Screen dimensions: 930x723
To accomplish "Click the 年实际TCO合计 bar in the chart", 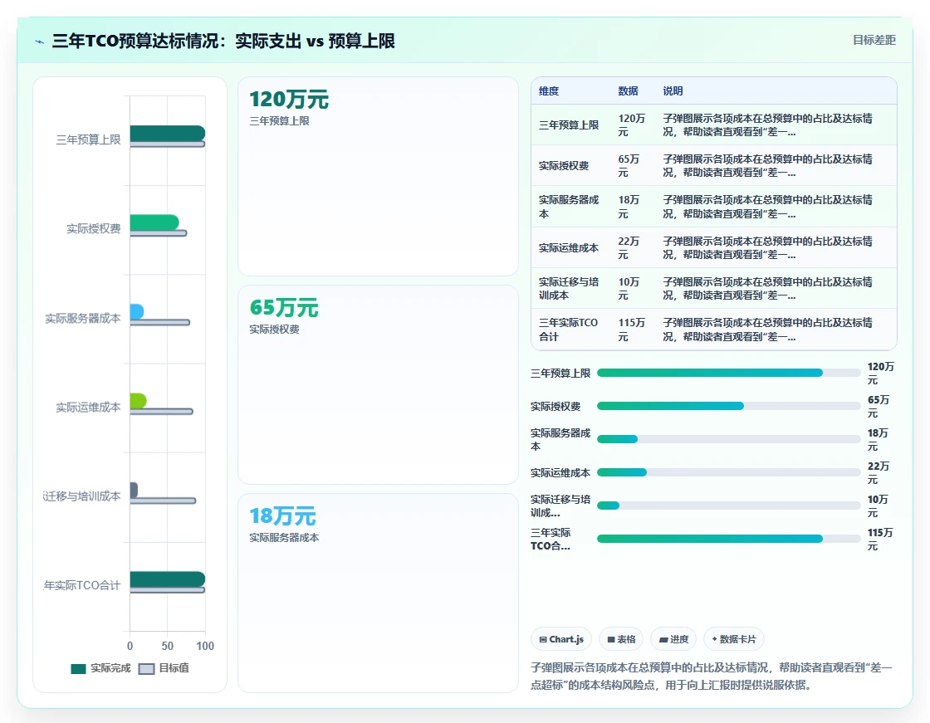I will tap(167, 579).
